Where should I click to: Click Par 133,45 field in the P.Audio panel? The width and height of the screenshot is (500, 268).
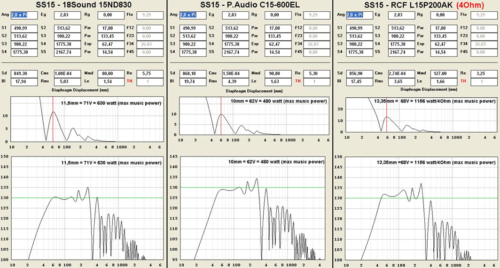click(278, 36)
